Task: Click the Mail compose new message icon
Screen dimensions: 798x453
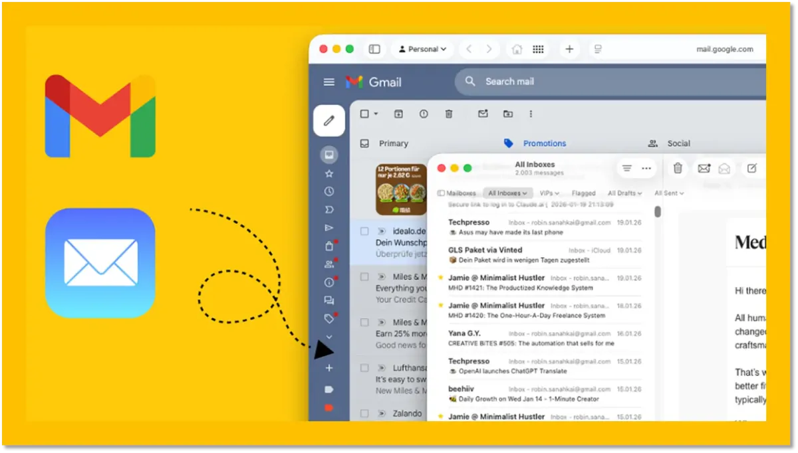Action: 751,169
